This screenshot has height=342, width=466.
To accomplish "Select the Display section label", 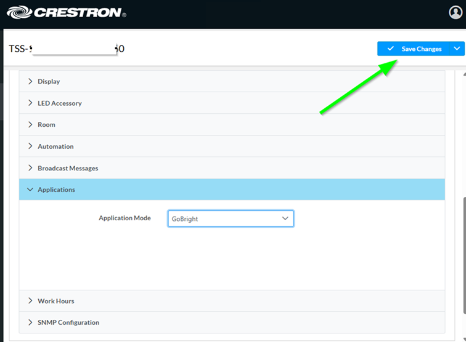I will coord(49,81).
